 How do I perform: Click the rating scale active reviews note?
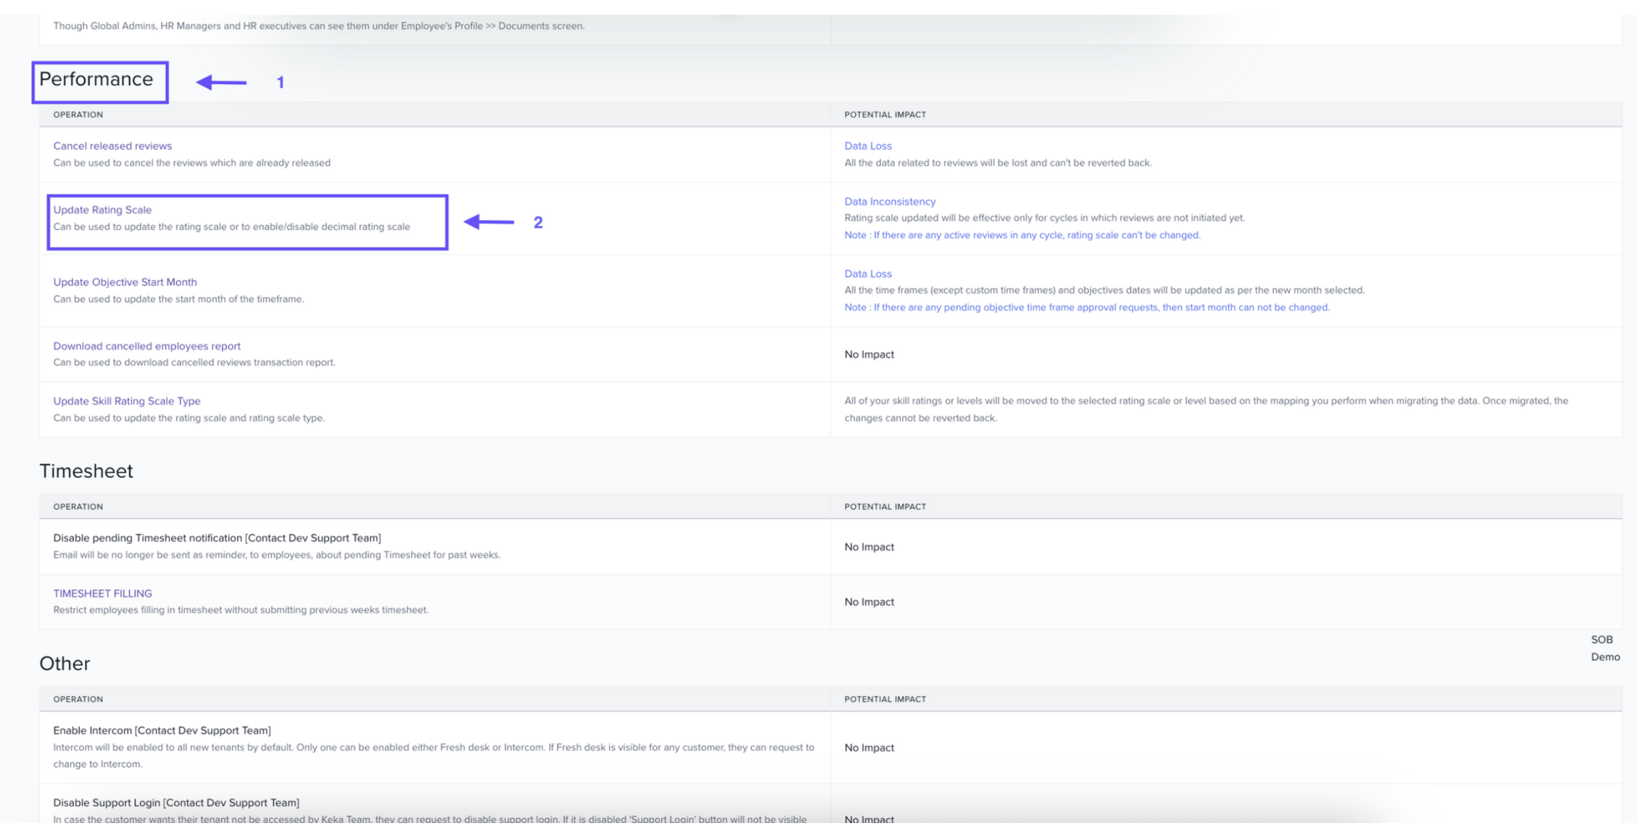(1022, 235)
